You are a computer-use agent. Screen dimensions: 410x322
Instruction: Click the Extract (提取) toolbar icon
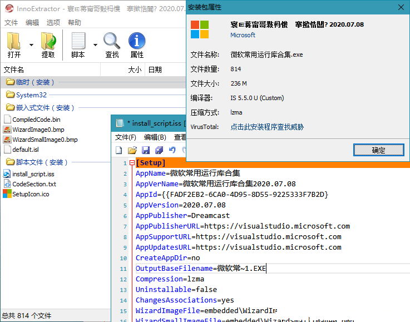(x=48, y=41)
